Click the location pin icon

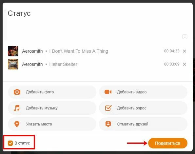(x=17, y=124)
